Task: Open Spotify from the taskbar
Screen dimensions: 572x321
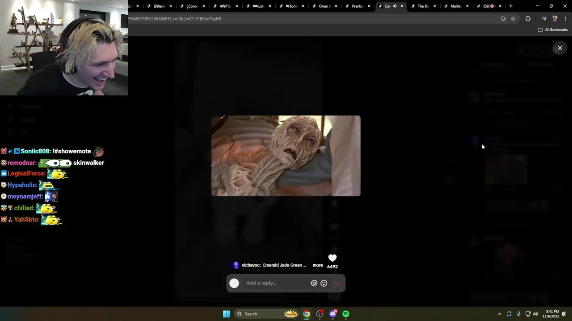Action: (x=346, y=314)
